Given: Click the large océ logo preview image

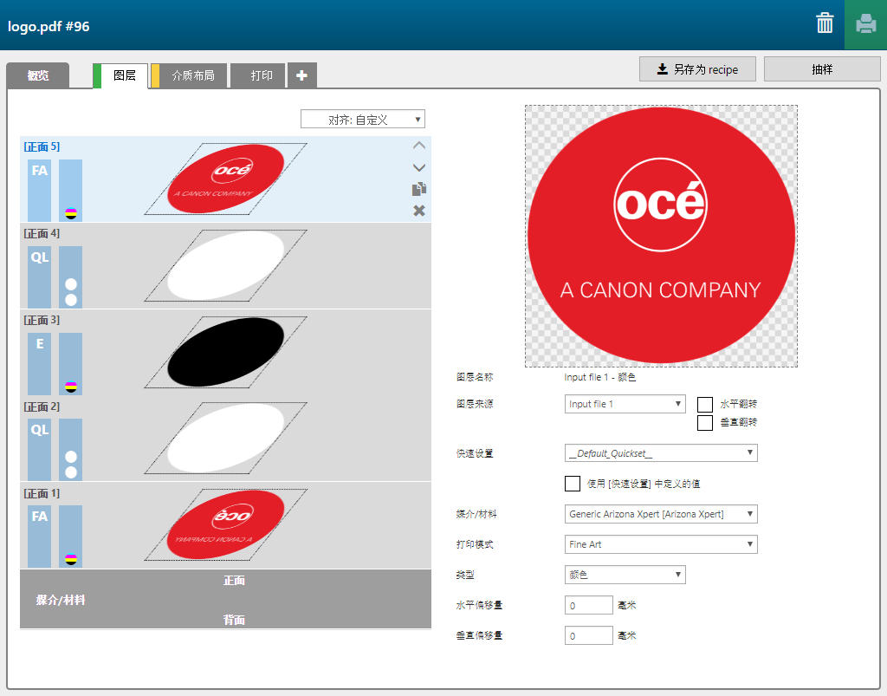Looking at the screenshot, I should (661, 236).
